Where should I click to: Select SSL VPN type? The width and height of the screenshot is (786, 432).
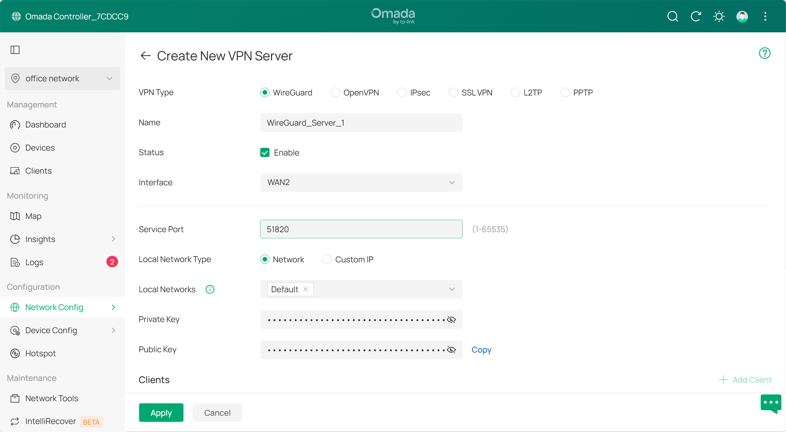pyautogui.click(x=470, y=93)
